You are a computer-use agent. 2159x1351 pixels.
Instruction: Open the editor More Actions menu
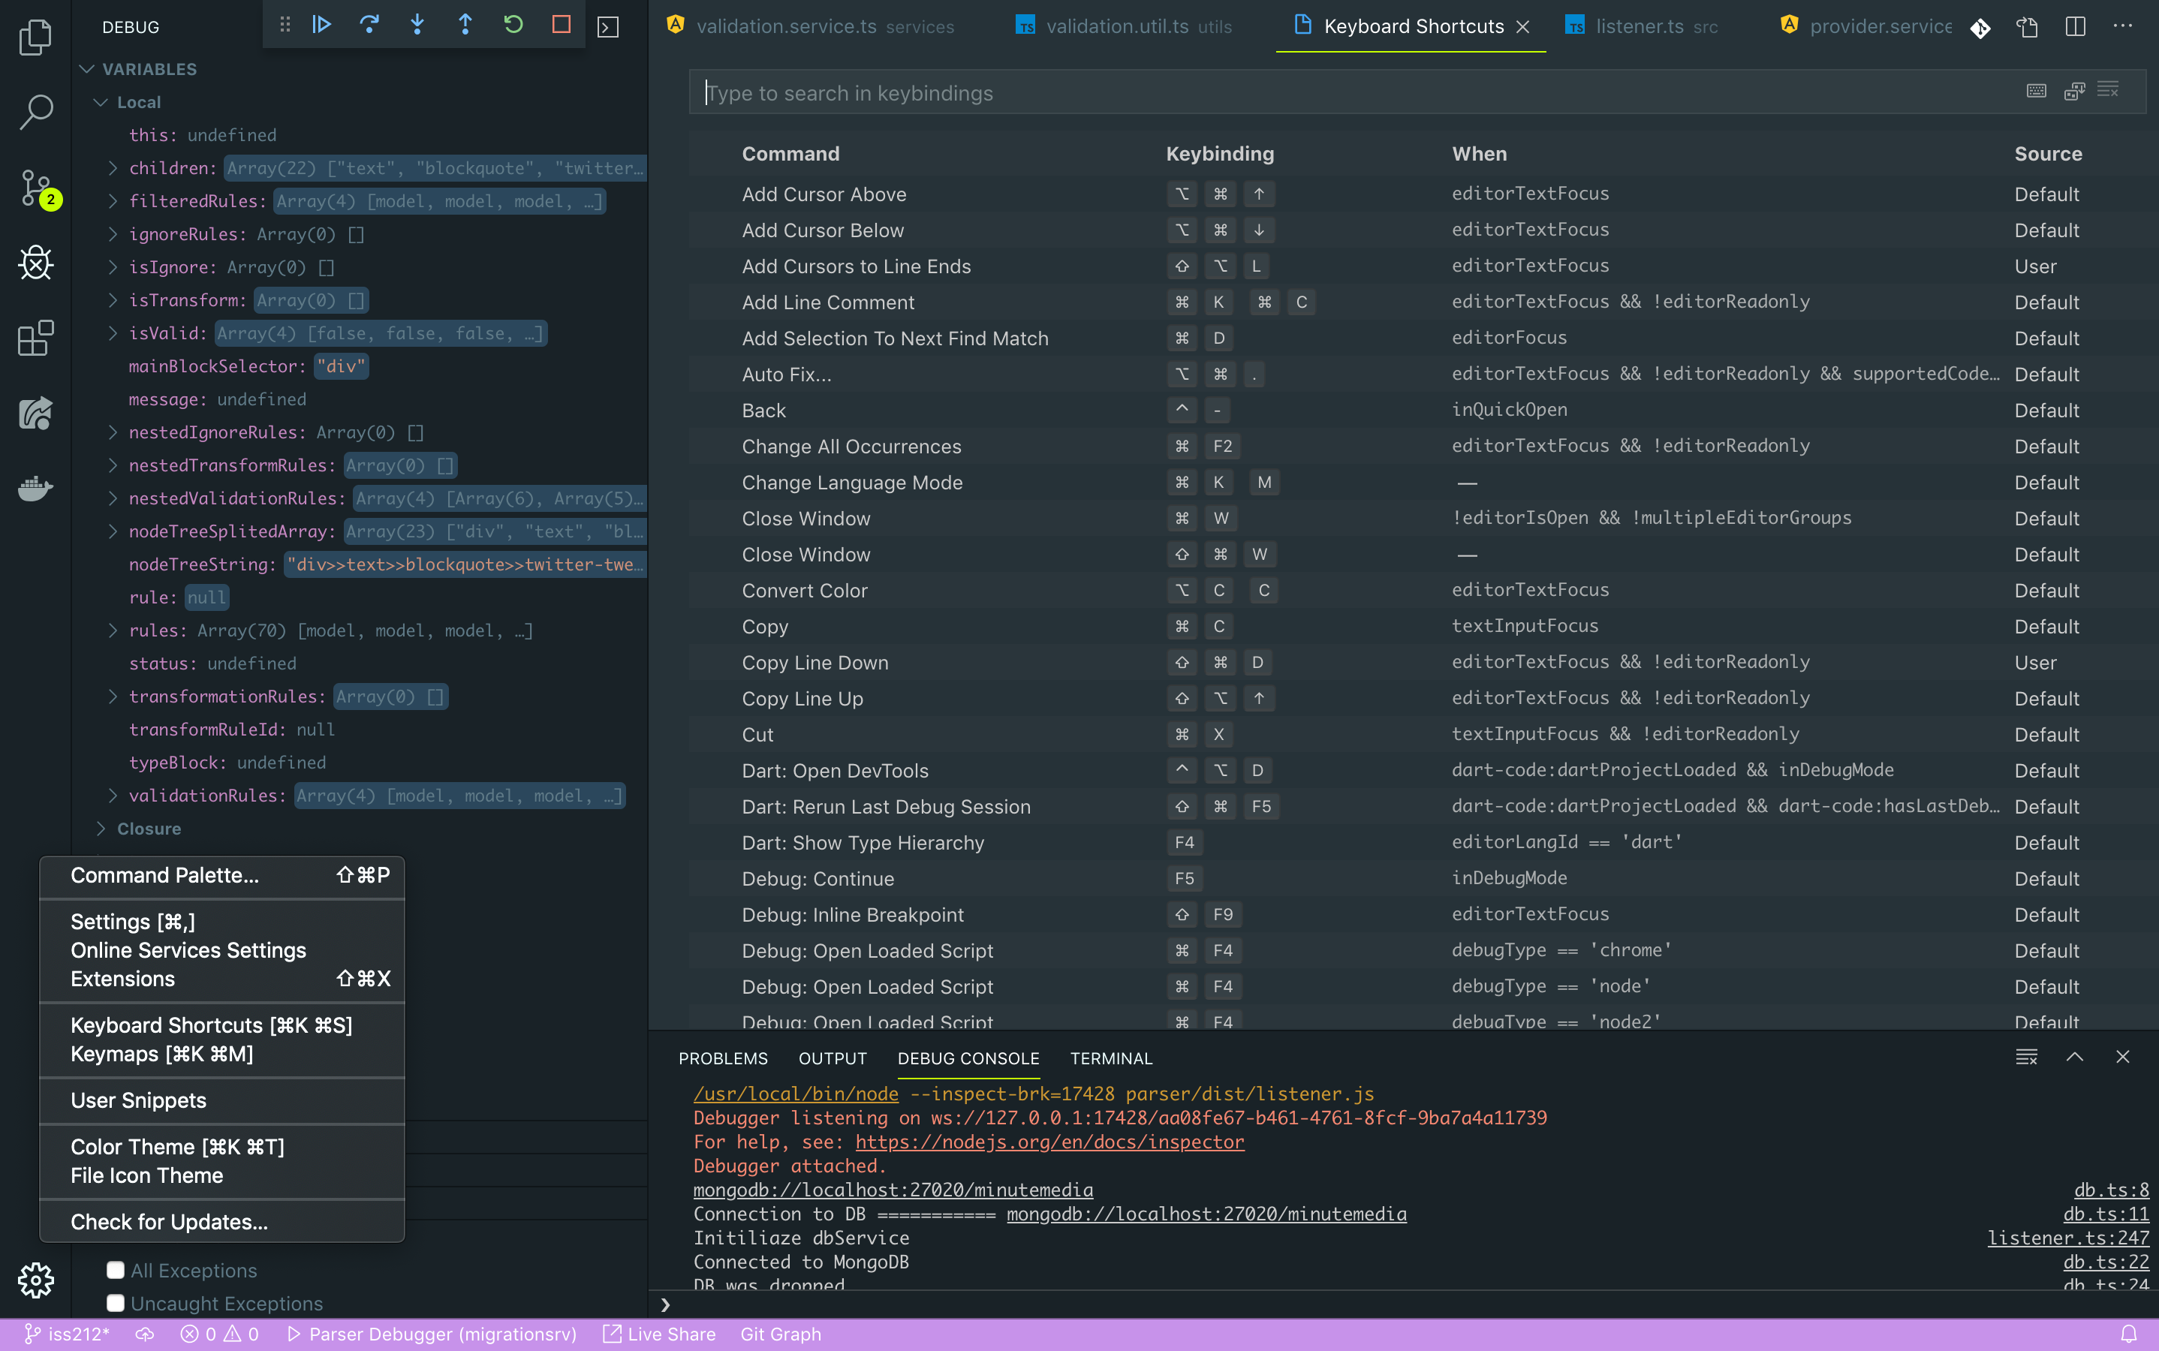coord(2122,26)
